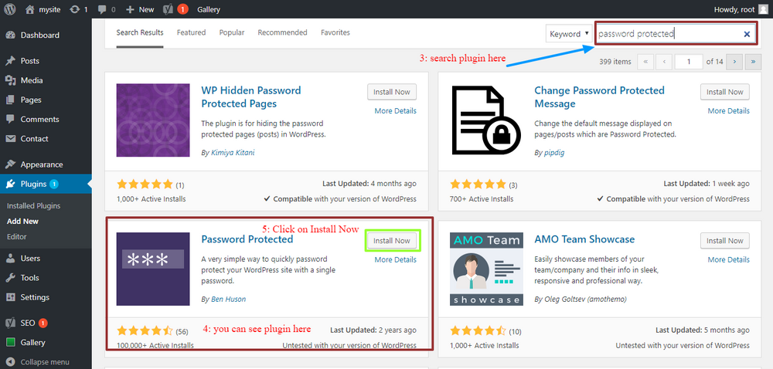Open the Installed Plugins submenu item
This screenshot has height=369, width=773.
(33, 205)
